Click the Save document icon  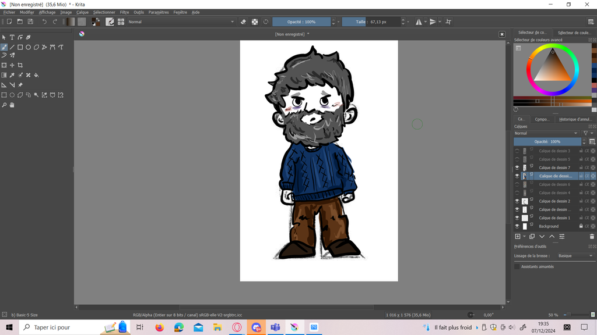[x=30, y=22]
